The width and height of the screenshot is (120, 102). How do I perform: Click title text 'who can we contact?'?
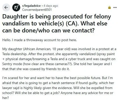(66, 31)
